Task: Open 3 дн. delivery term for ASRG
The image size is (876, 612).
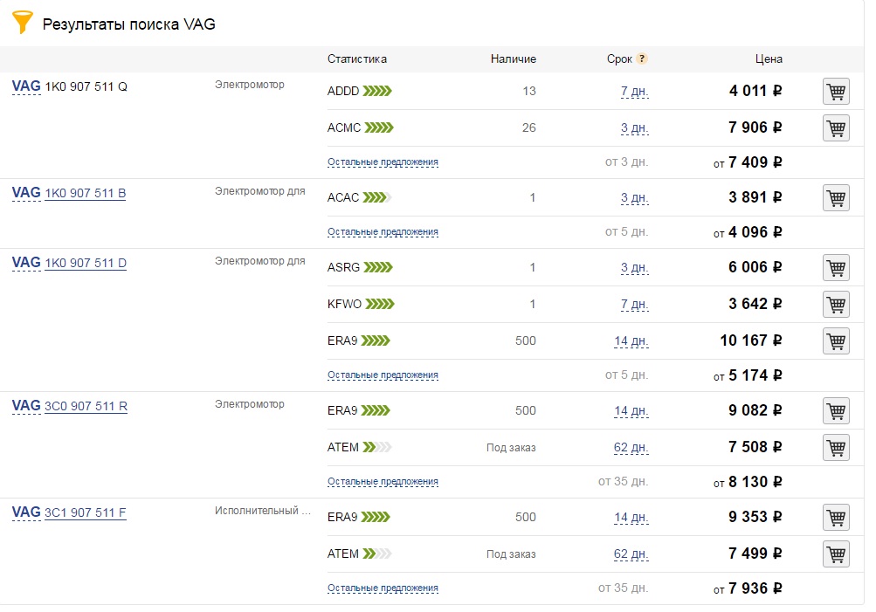Action: (635, 268)
